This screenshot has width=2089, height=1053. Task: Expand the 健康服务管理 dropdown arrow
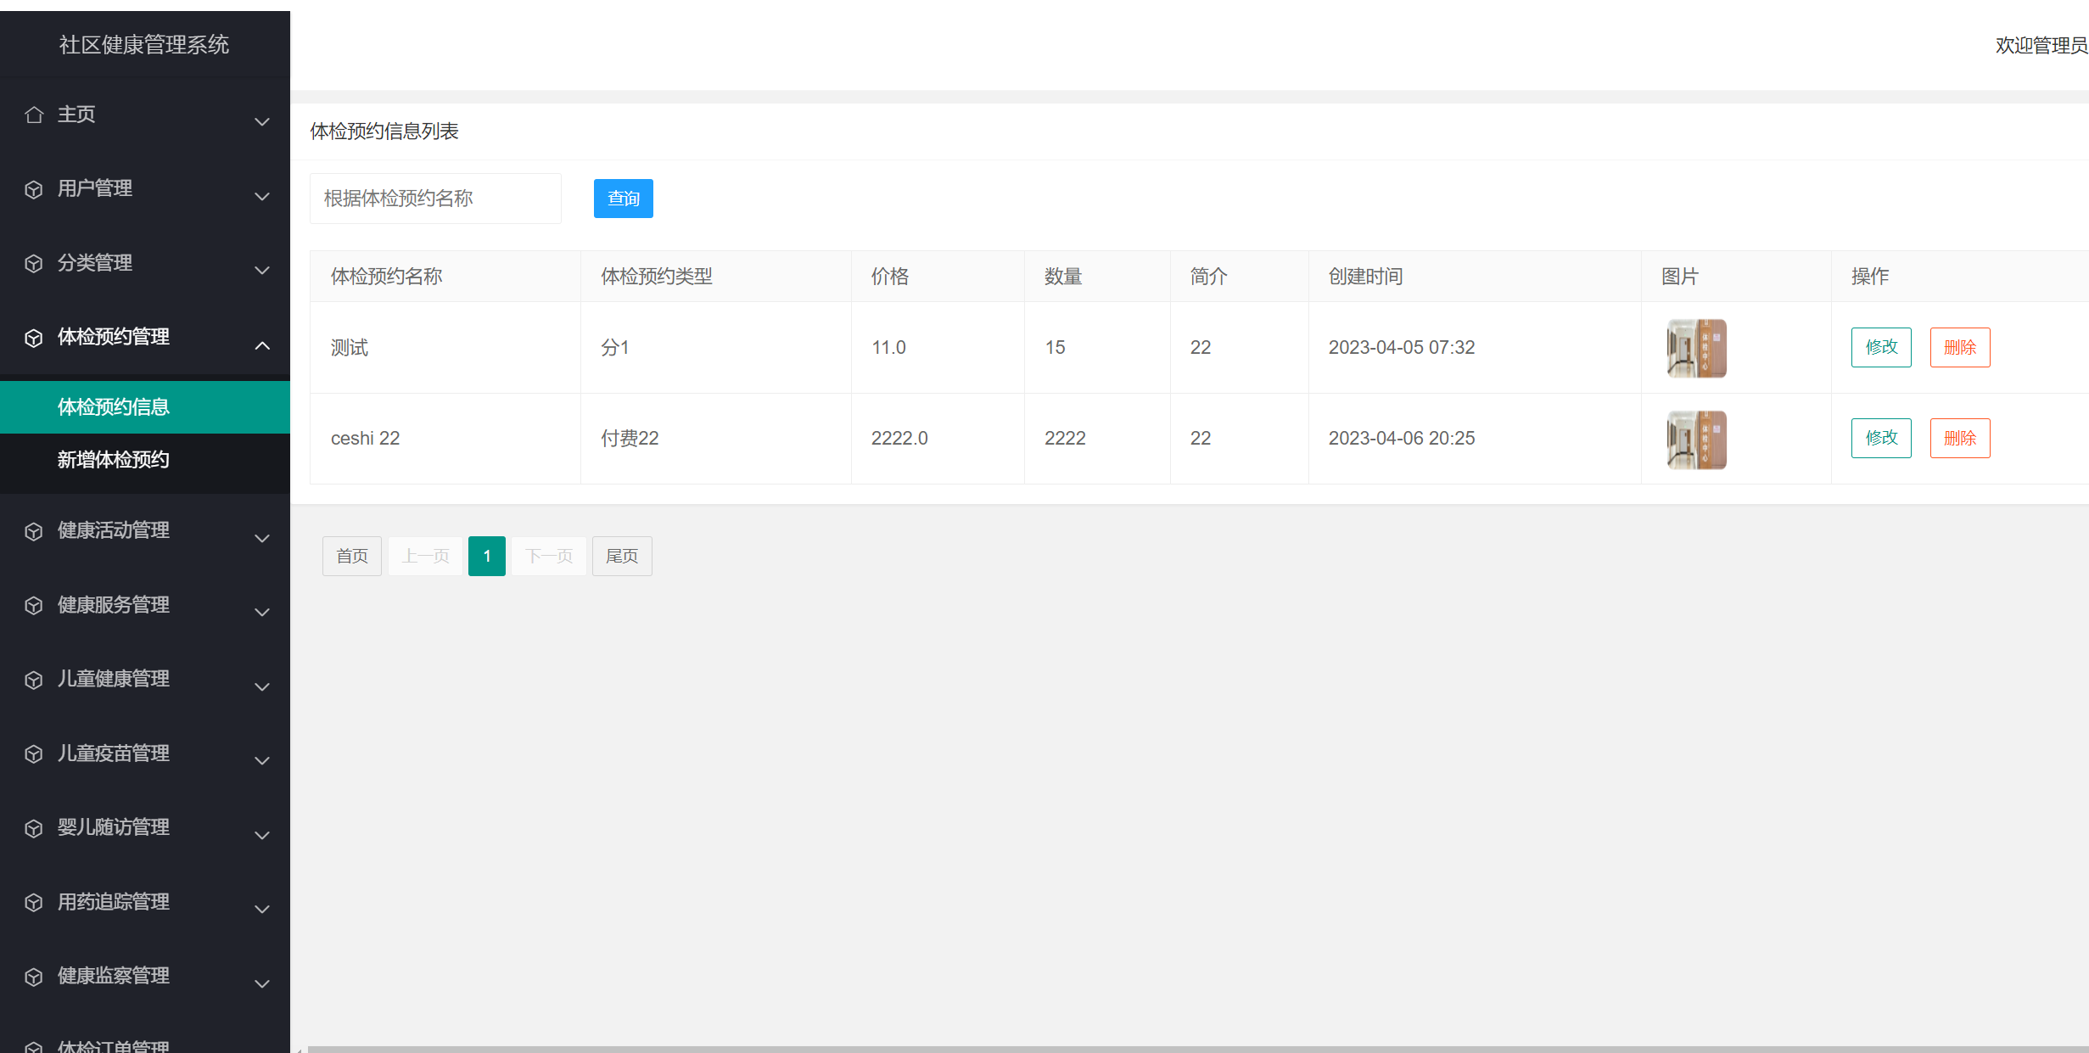click(x=262, y=612)
